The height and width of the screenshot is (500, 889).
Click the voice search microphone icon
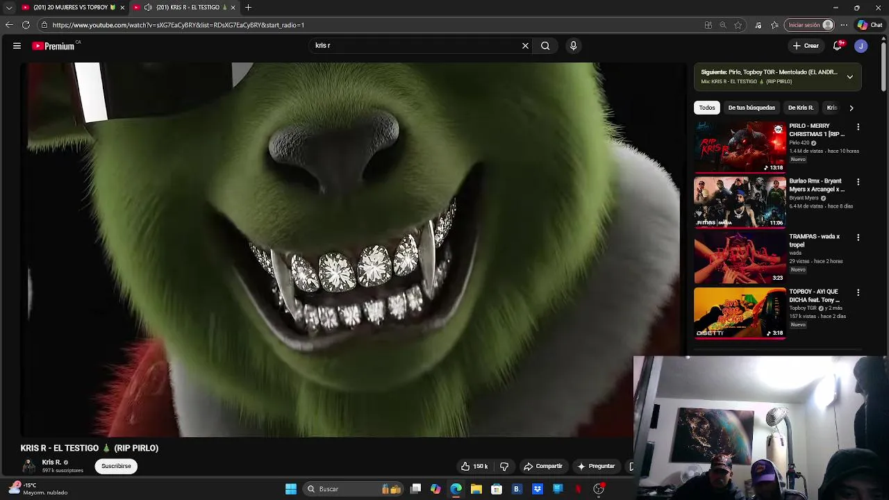tap(573, 46)
